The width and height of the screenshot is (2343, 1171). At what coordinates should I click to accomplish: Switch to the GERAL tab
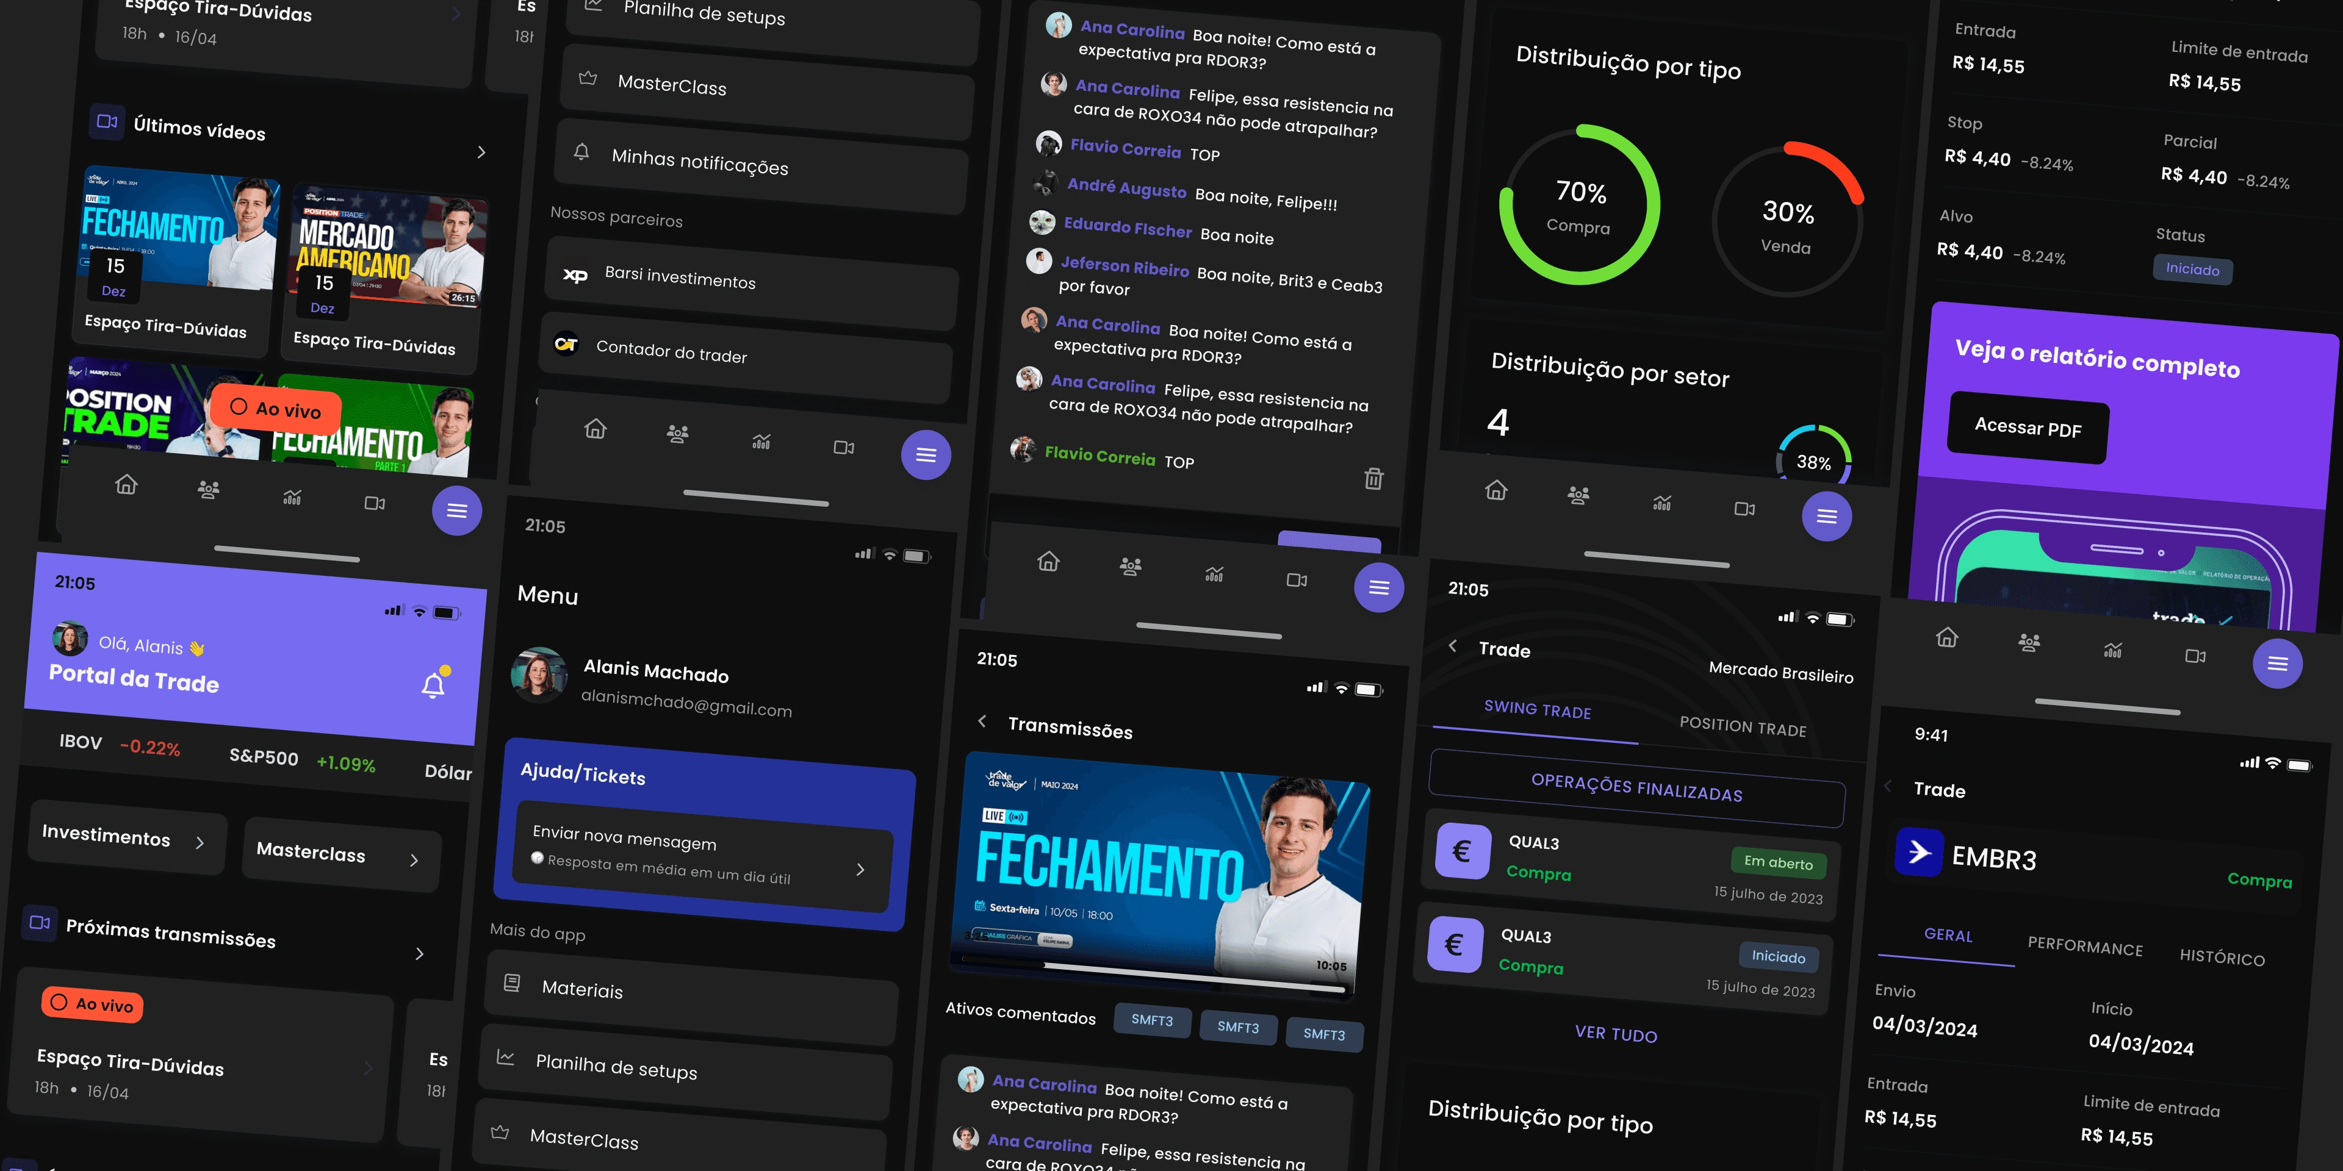[1948, 936]
